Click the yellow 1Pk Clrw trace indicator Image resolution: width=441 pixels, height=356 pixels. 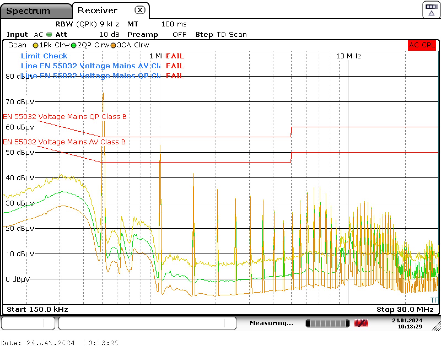(35, 45)
